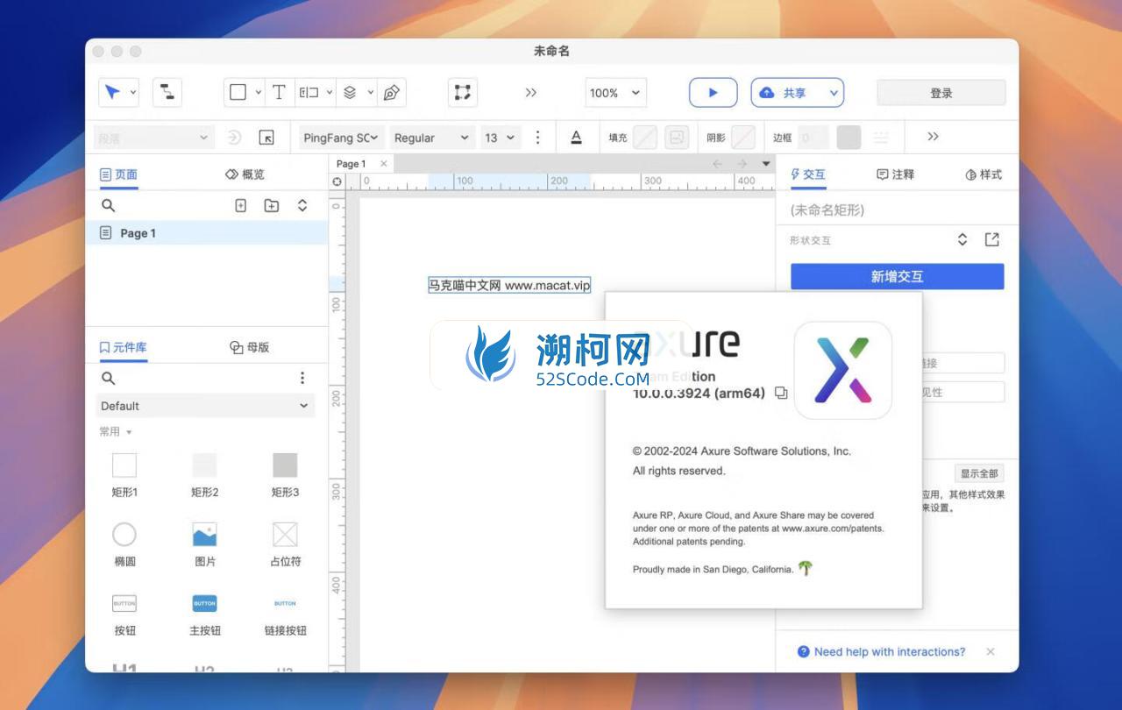Click the border width 边框 field
This screenshot has height=710, width=1122.
point(813,138)
